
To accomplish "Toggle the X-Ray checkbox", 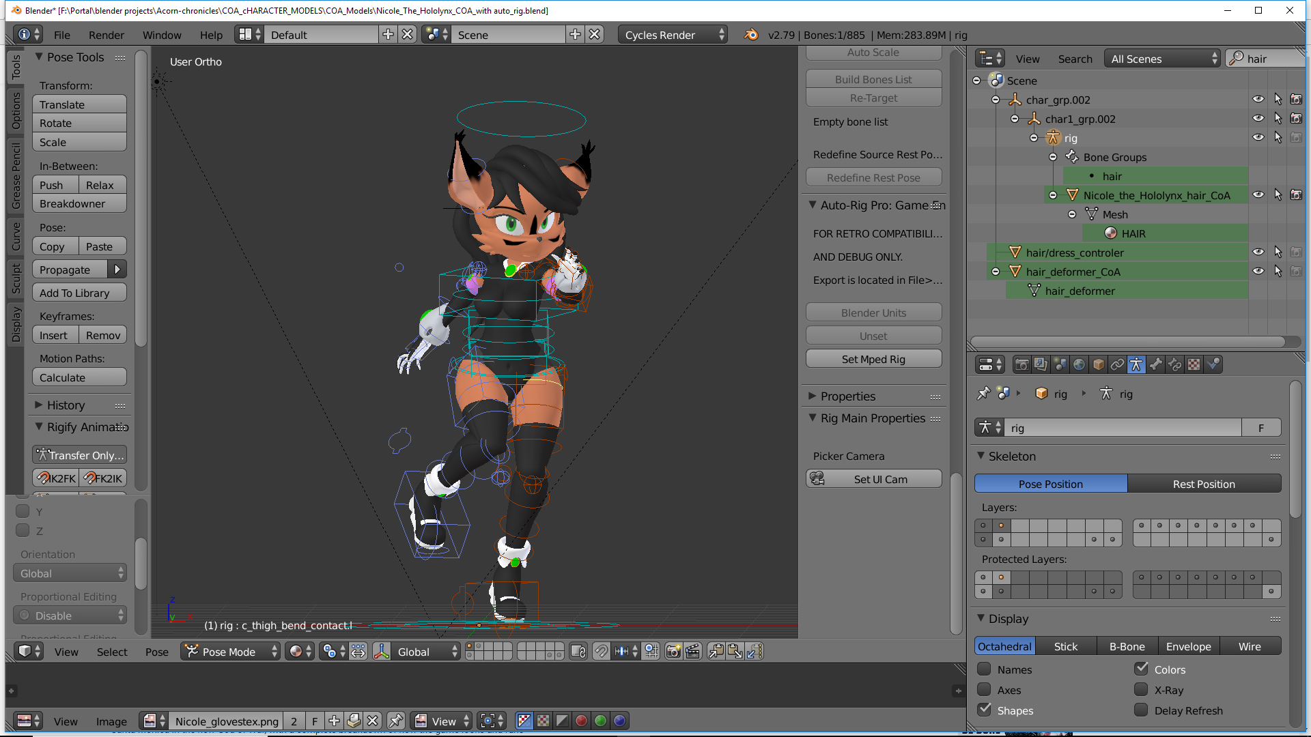I will (1141, 690).
